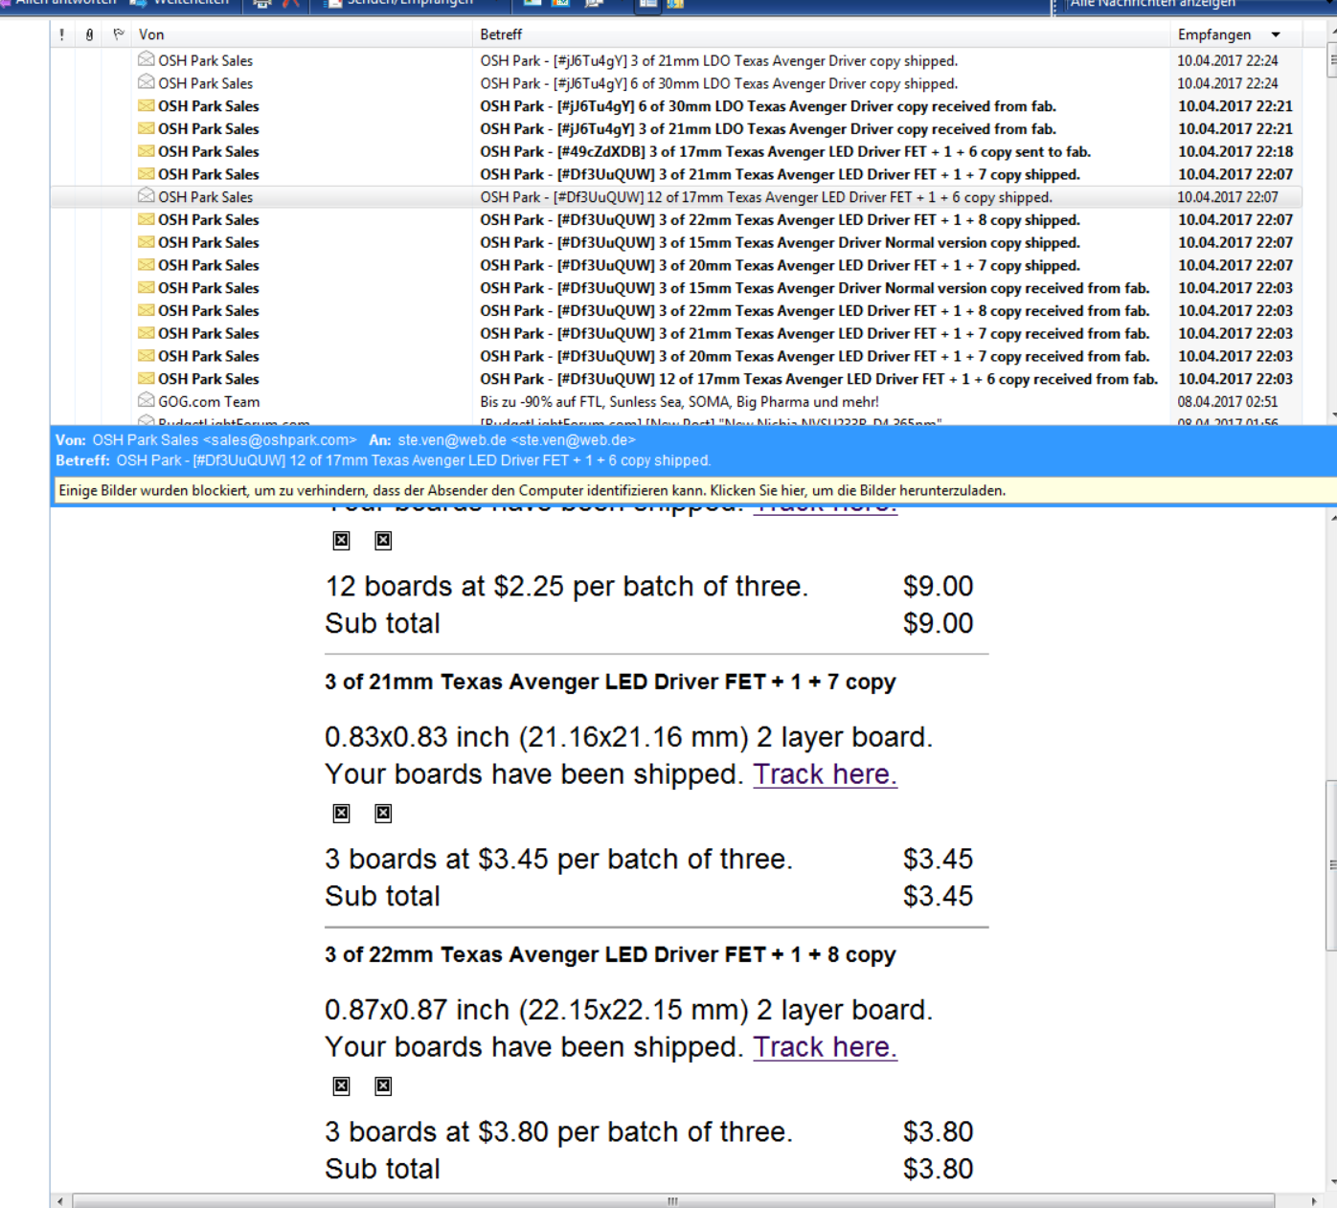Viewport: 1337px width, 1208px height.
Task: Click left arrow of horizontal scrollbar
Action: click(60, 1200)
